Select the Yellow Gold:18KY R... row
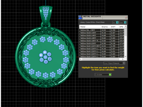Viewport: 143px width, 107px height. click(x=102, y=41)
